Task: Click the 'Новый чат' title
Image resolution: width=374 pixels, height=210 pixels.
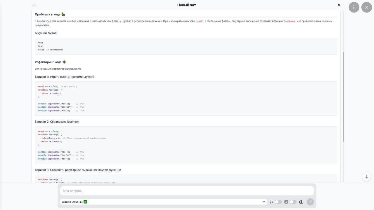Action: (186, 5)
